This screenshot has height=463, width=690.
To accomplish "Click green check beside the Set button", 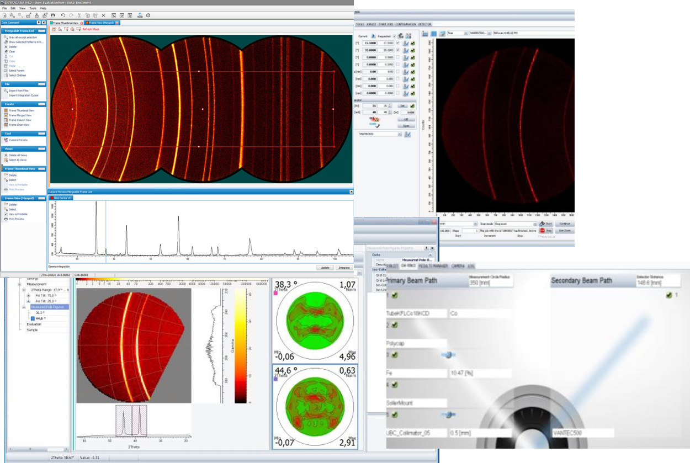I will coord(412,106).
